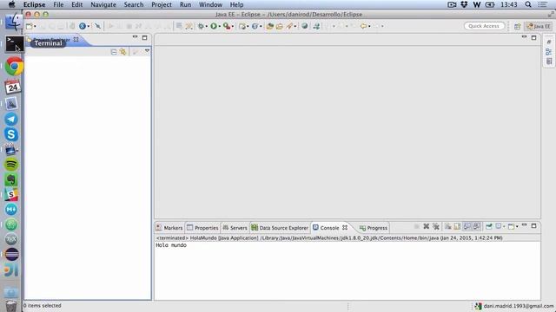Click Remove All Terminated Launches icon
556x312 pixels.
tap(436, 226)
